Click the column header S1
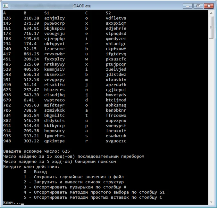This screenshot has height=208, width=217. tap(47, 13)
